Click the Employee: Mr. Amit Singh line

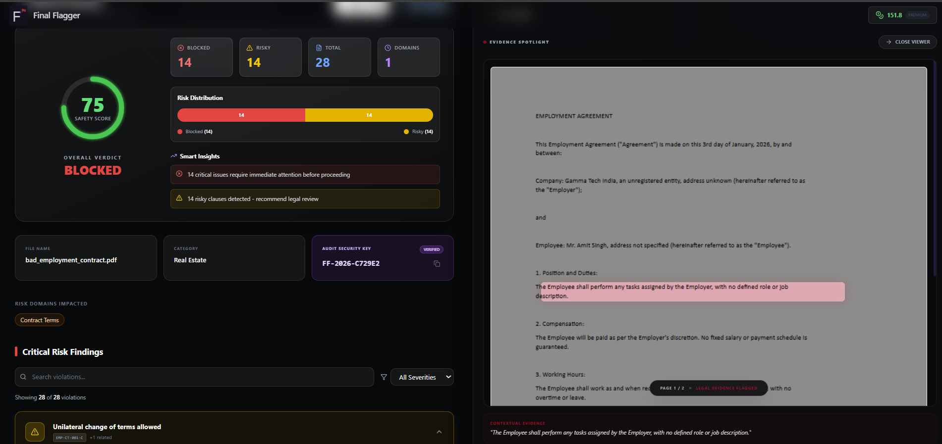[663, 245]
